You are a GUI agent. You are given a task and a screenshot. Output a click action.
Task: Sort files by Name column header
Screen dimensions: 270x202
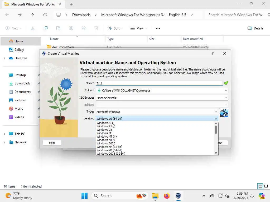tap(54, 39)
